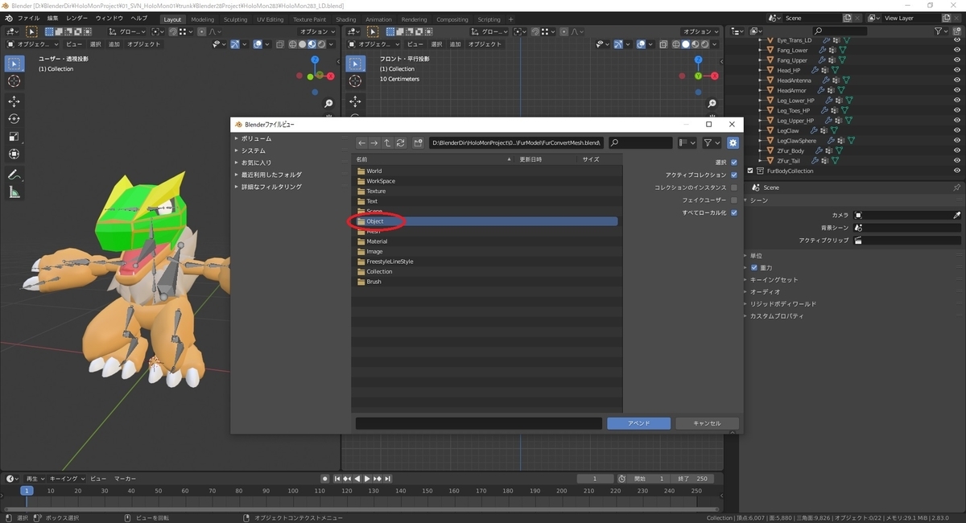Switch to Sculpting workspace tab

tap(235, 19)
